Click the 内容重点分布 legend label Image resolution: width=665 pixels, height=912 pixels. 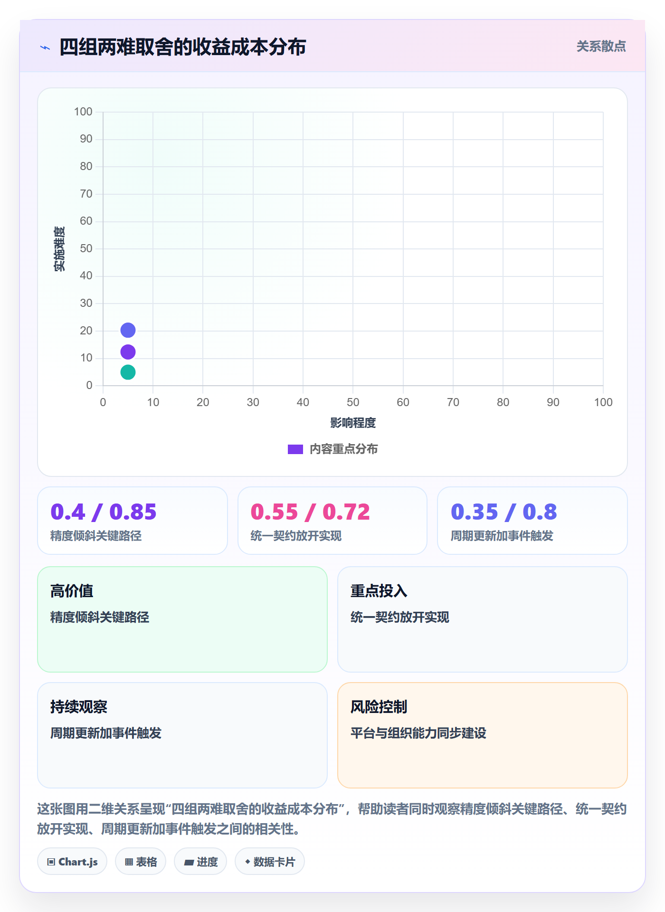343,449
